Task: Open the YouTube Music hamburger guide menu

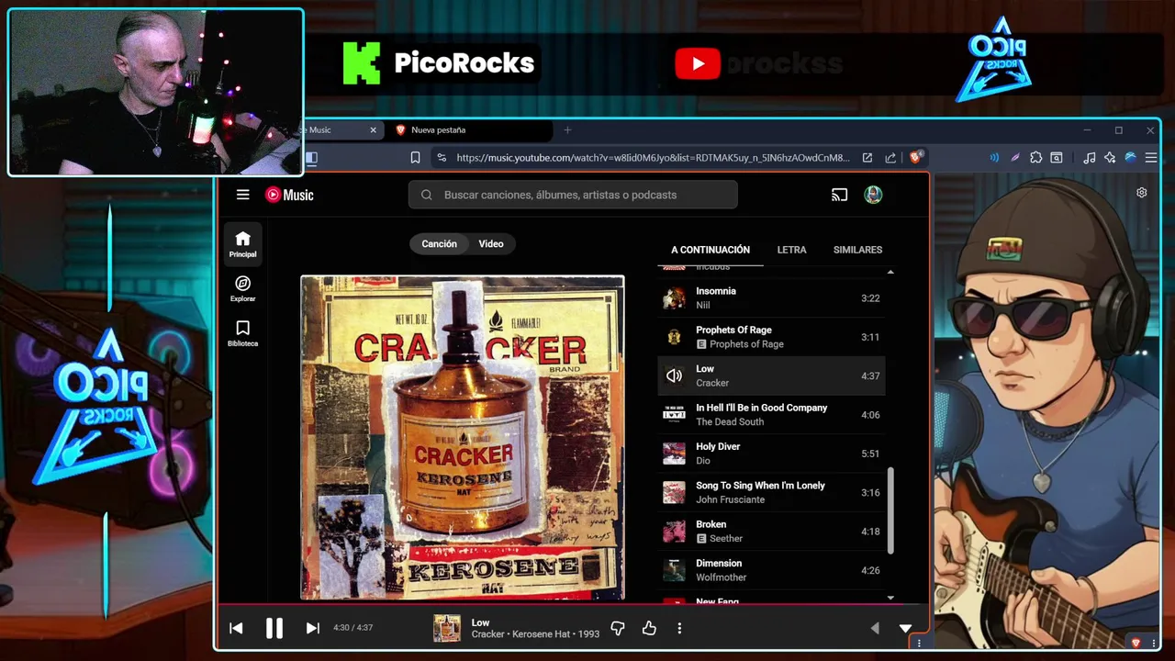Action: tap(242, 195)
